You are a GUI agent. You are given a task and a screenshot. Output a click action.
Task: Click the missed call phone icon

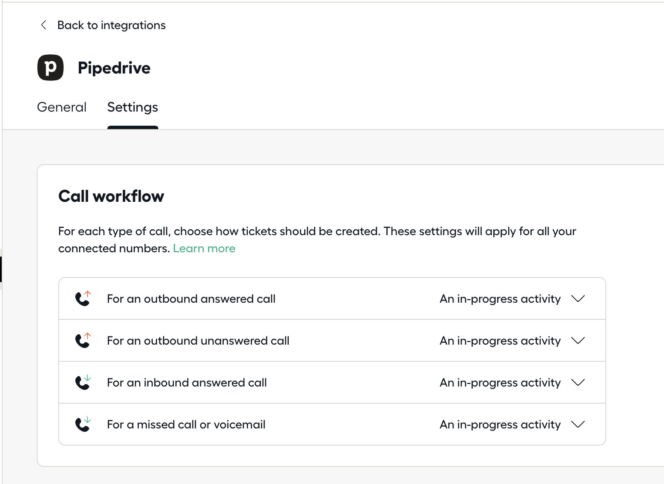[83, 424]
